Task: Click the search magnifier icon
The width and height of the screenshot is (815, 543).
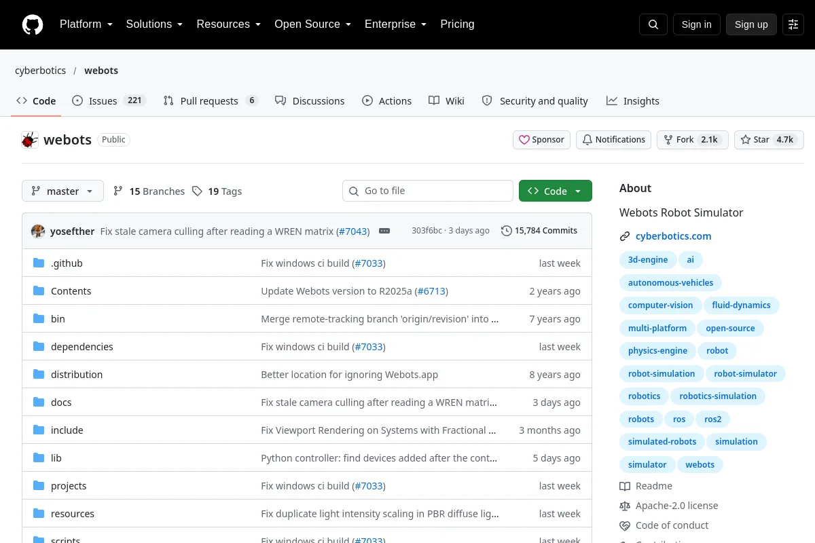Action: point(653,24)
